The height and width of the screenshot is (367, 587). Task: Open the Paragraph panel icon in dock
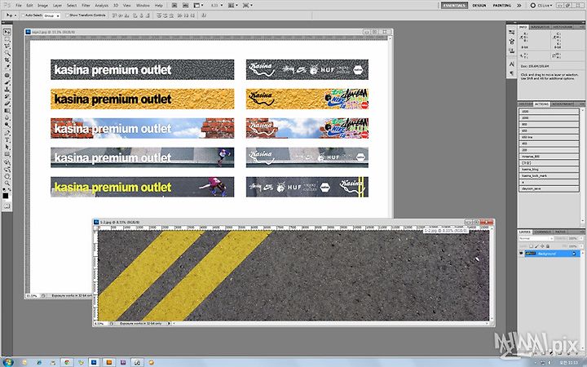point(512,73)
